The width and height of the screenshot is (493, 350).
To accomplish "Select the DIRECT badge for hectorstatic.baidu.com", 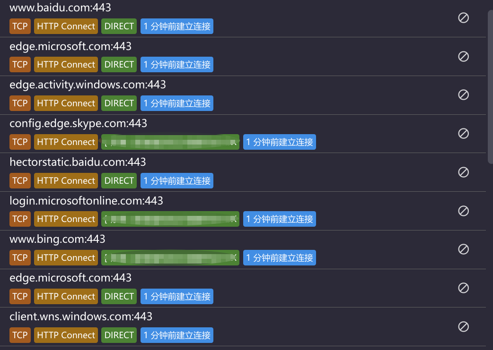I will pos(119,180).
